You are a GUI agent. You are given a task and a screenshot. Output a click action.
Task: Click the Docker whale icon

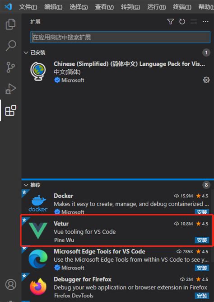[x=38, y=203]
